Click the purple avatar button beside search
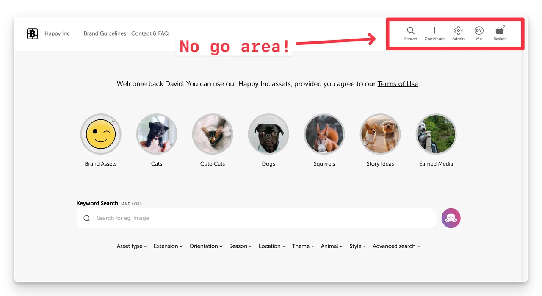 pyautogui.click(x=451, y=218)
